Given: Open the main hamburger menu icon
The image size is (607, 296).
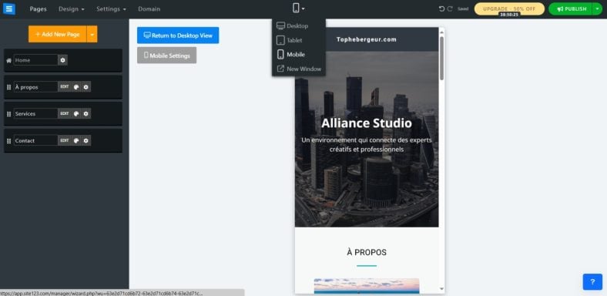Looking at the screenshot, I should 9,8.
